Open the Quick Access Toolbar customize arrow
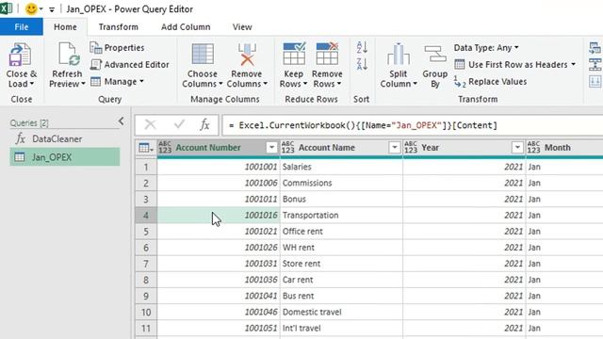 52,9
